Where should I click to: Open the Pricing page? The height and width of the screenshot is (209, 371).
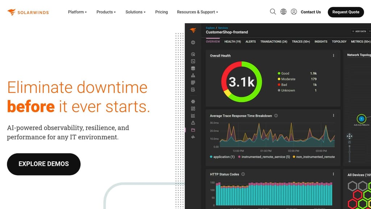click(161, 12)
